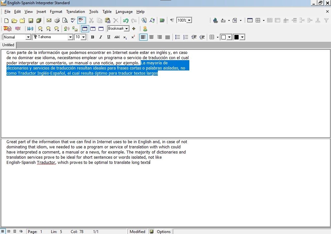Click the hyperlink globe chain icon
Image resolution: width=331 pixels, height=234 pixels.
coord(215,20)
